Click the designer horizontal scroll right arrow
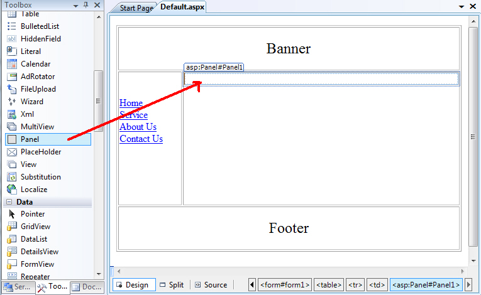This screenshot has width=481, height=295. (x=463, y=271)
